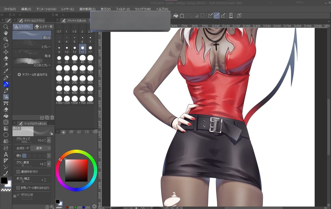Select the Airbrush tool in toolbar
The width and height of the screenshot is (331, 209).
tap(6, 97)
